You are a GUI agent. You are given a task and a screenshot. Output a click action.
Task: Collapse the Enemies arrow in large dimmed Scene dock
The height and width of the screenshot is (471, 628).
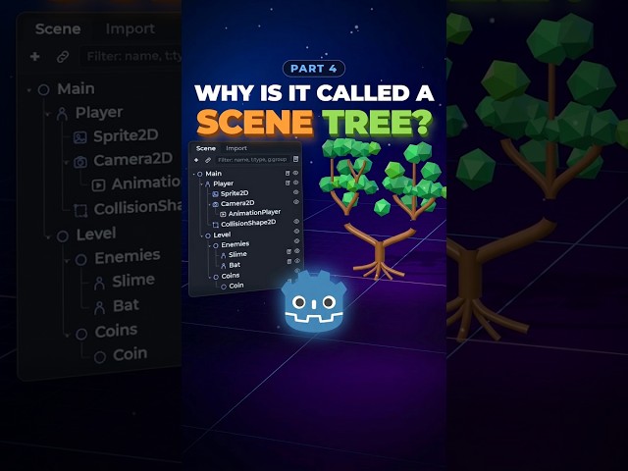coord(67,260)
